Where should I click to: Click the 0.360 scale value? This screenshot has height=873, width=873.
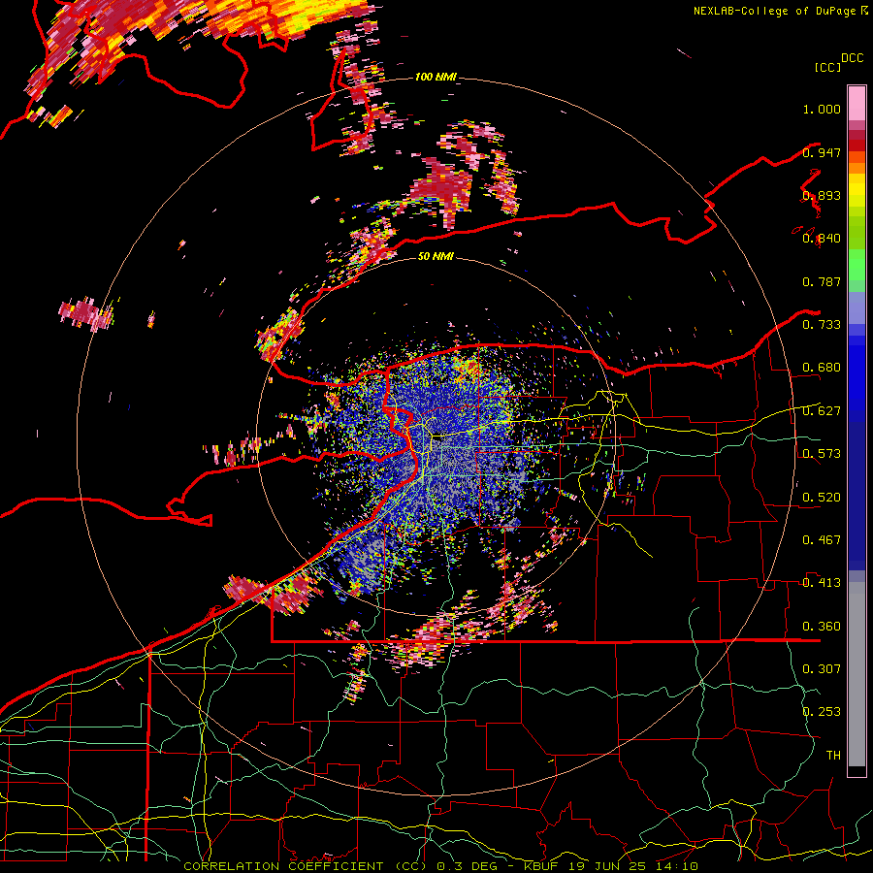point(822,627)
